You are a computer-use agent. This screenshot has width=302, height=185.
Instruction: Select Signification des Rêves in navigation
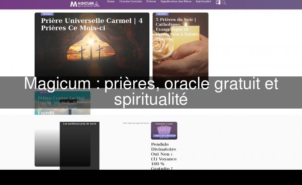(176, 2)
